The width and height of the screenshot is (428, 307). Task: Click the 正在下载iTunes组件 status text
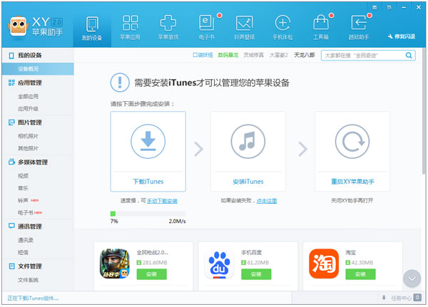[x=33, y=298]
